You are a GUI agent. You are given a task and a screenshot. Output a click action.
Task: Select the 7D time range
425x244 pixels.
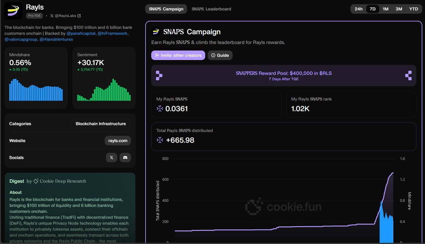pos(373,9)
